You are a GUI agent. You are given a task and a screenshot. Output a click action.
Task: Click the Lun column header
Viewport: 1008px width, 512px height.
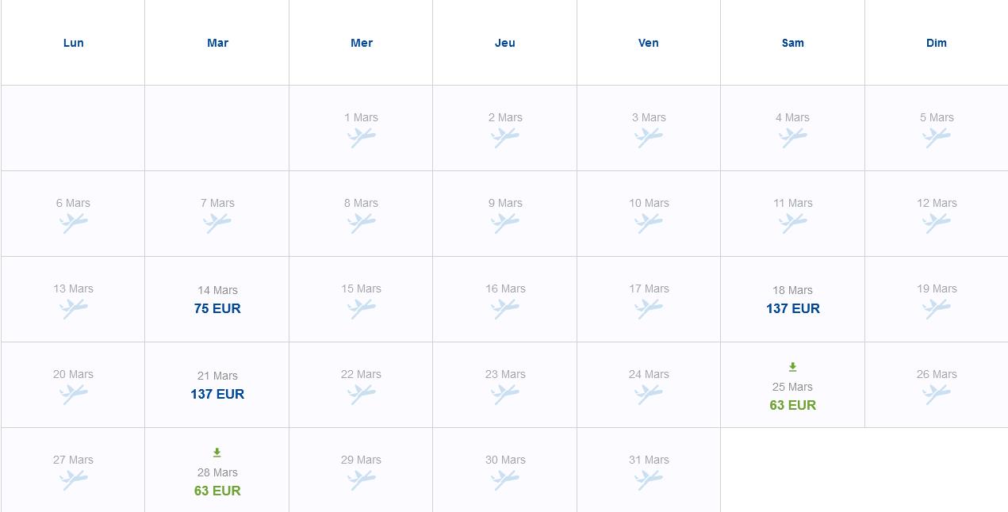[73, 43]
